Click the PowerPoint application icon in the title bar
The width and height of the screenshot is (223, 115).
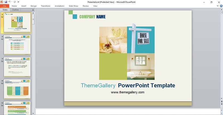pyautogui.click(x=1, y=2)
